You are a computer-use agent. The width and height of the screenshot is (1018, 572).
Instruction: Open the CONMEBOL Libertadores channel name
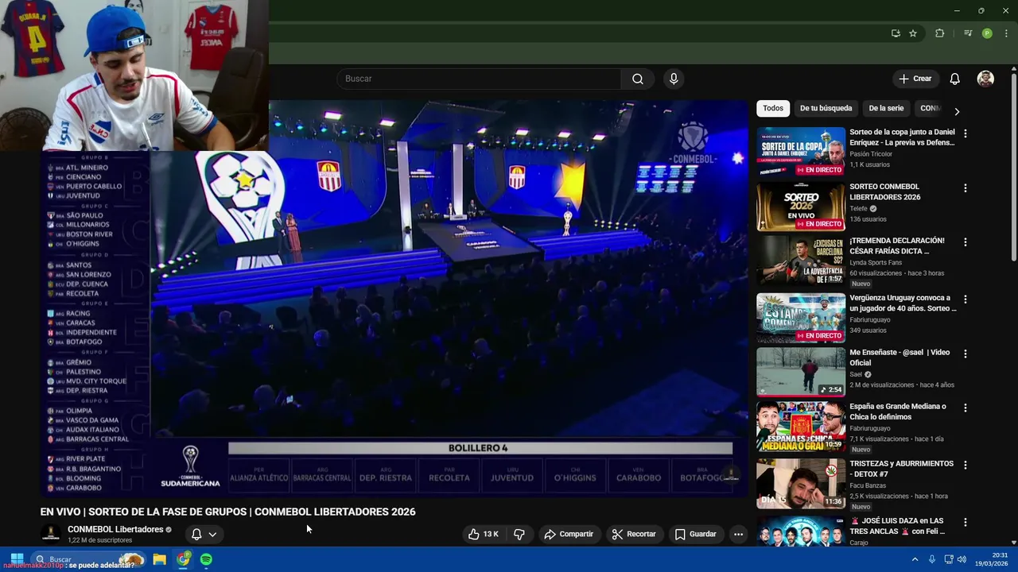click(115, 529)
